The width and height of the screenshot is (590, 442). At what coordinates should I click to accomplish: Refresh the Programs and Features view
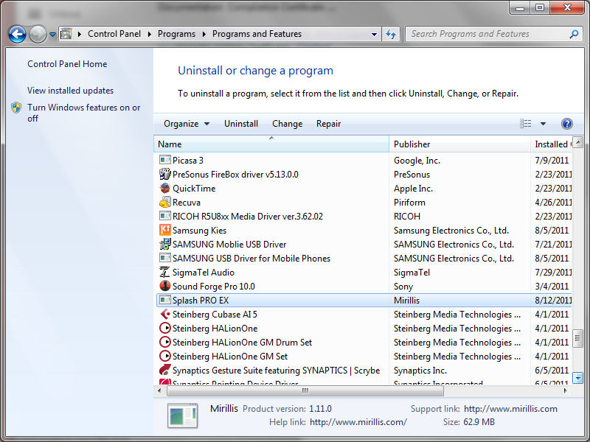pos(391,34)
